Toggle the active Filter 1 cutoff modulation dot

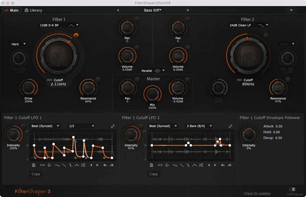point(76,36)
